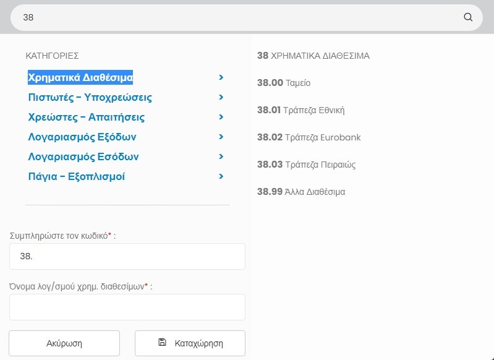Click the search magnifier icon
Viewport: 494px width, 360px height.
pyautogui.click(x=468, y=17)
